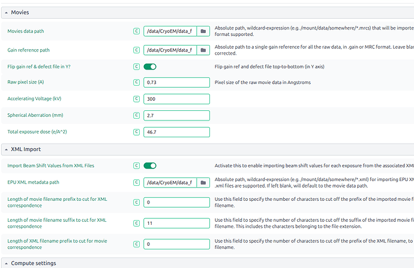The image size is (414, 268).
Task: Click the C icon beside Raw pixel size
Action: tap(137, 82)
